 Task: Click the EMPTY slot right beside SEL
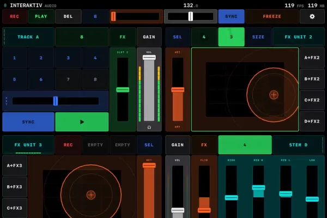coord(123,145)
